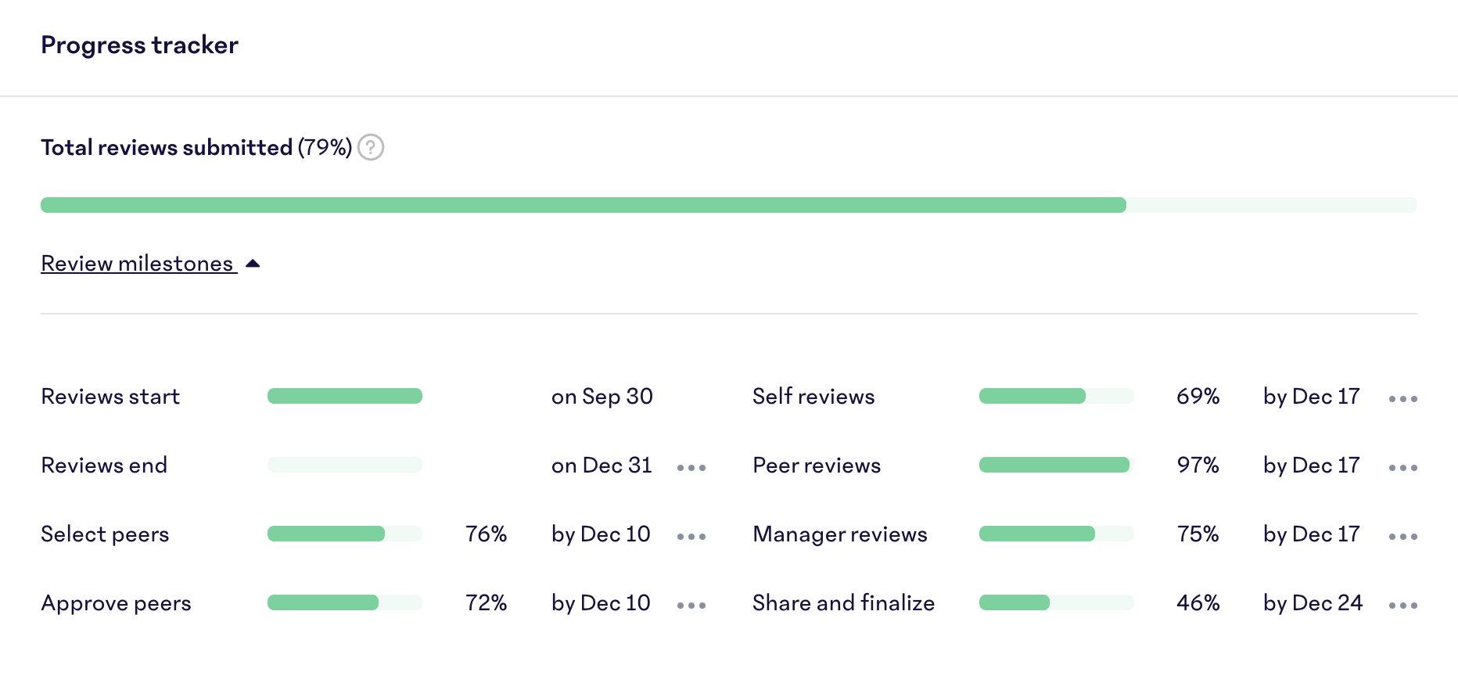
Task: Open the Approve peers three-dot menu
Action: pyautogui.click(x=691, y=606)
